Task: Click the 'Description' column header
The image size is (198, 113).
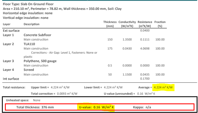Action: point(31,24)
